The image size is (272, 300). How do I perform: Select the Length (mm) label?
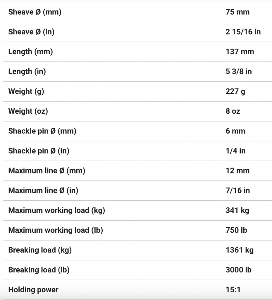[x=30, y=52]
